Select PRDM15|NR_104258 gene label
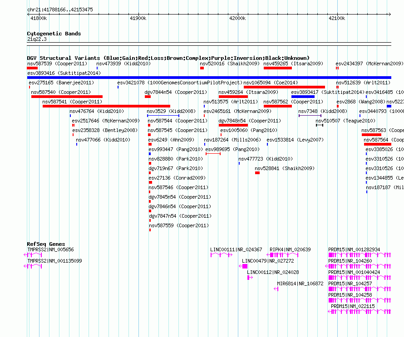Image resolution: width=404 pixels, height=337 pixels. point(350,295)
